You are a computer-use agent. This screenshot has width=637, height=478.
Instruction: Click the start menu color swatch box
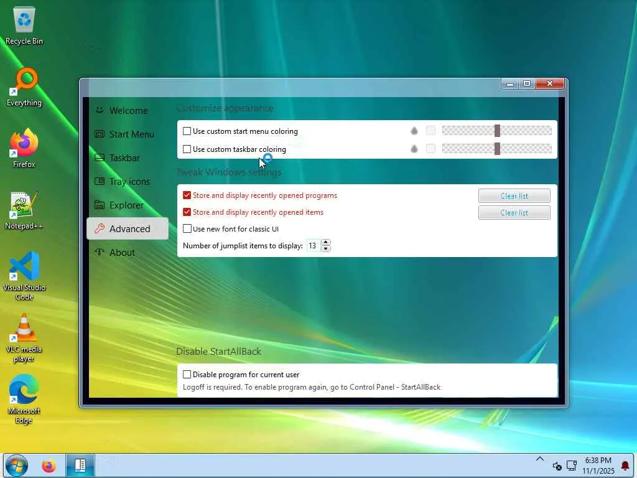click(430, 131)
